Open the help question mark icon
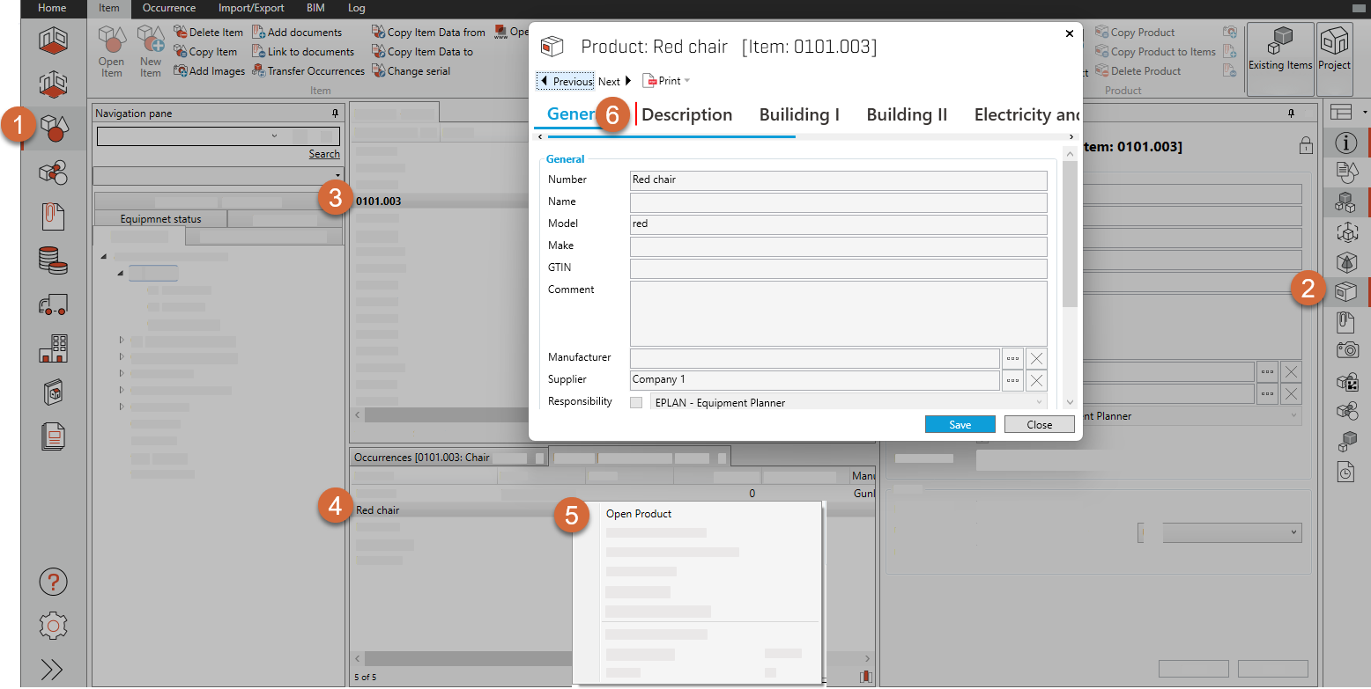 (x=53, y=582)
